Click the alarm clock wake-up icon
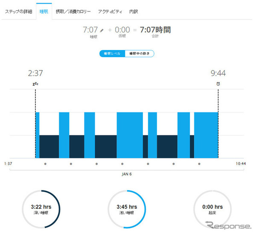 [218, 84]
